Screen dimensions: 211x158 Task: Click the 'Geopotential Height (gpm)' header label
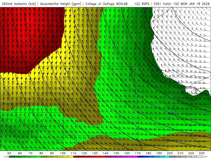(61, 4)
